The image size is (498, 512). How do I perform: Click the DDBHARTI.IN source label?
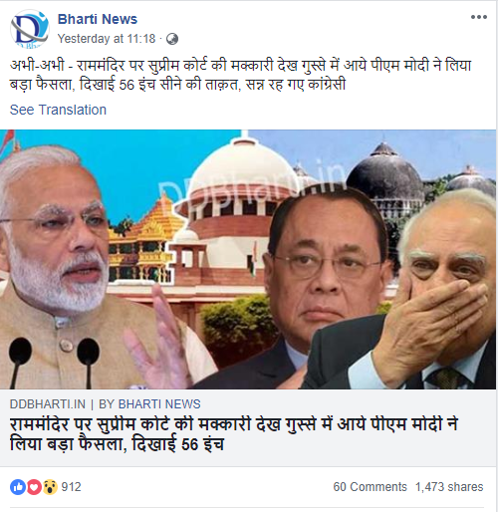coord(48,404)
